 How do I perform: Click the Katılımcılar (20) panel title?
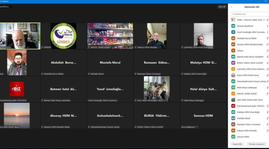(x=252, y=7)
